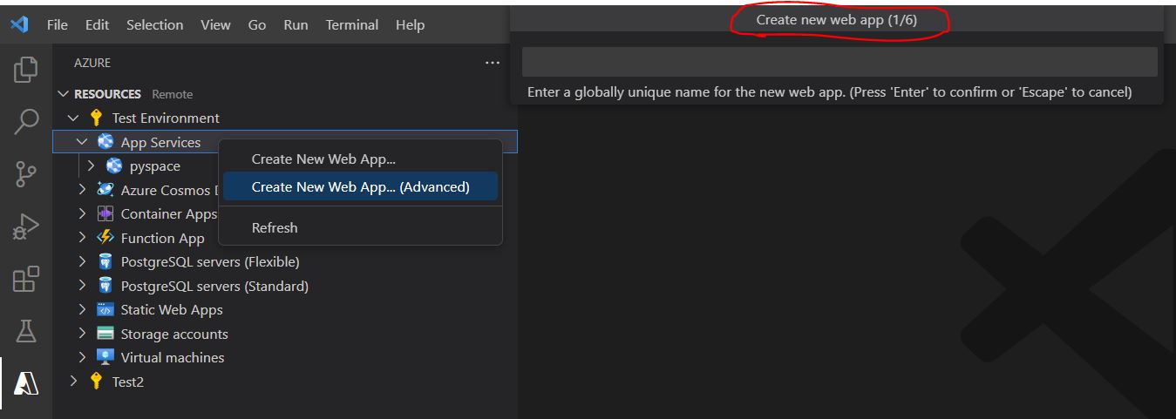Click Refresh in the context menu

point(275,227)
